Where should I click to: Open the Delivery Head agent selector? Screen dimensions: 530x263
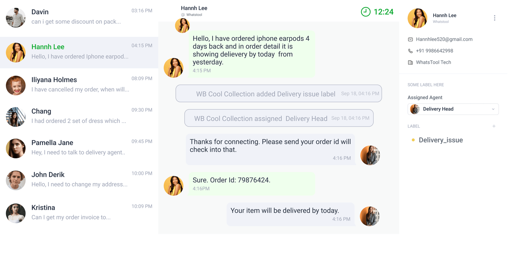452,109
